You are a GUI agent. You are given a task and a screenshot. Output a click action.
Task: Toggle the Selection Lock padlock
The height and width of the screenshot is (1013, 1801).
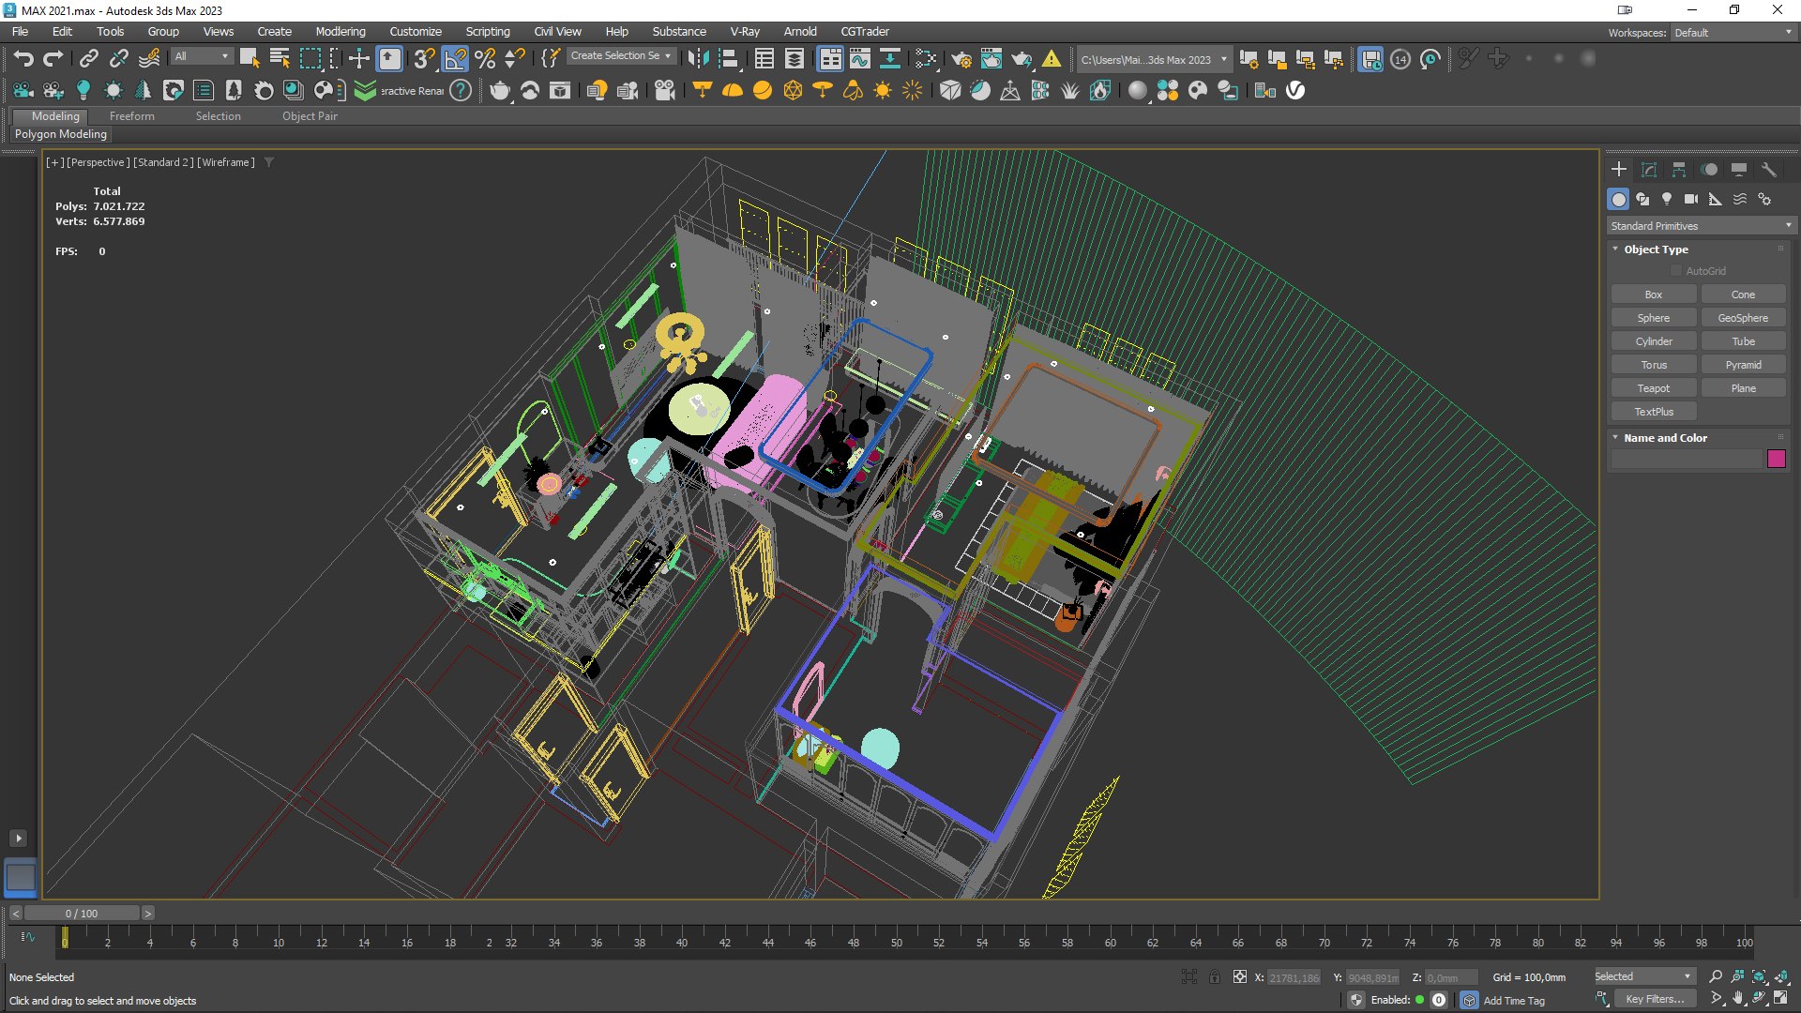click(1215, 977)
